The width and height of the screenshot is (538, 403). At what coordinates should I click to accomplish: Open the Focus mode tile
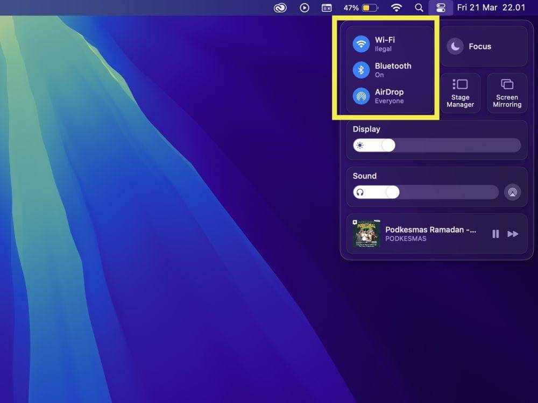[x=483, y=47]
